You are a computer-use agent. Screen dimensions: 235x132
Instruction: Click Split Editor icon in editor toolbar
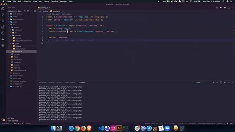pyautogui.click(x=229, y=8)
